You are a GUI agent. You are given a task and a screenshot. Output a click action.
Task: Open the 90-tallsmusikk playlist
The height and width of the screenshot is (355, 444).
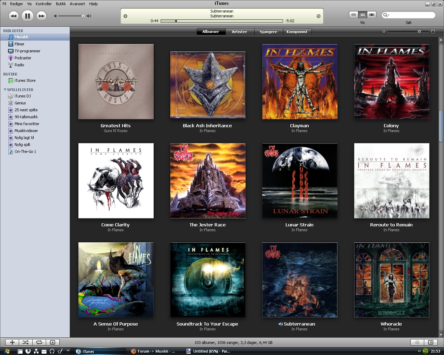pos(35,117)
